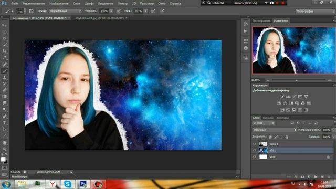Image resolution: width=336 pixels, height=189 pixels.
Task: Switch to the Каналы tab
Action: tap(268, 118)
